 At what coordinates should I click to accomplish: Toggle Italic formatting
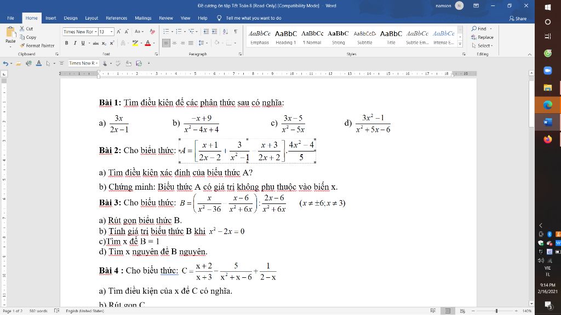coord(75,43)
